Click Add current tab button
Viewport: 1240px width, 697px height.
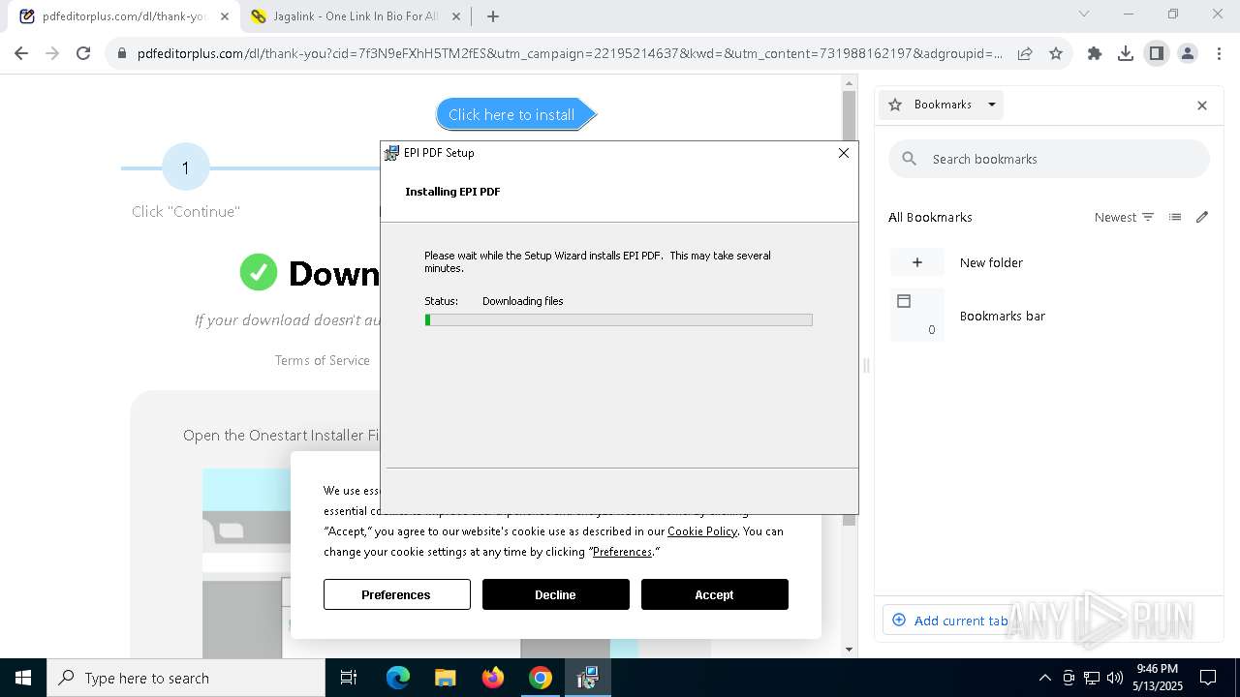click(x=949, y=621)
